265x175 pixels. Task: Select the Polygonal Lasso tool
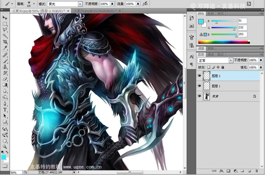tap(5, 30)
